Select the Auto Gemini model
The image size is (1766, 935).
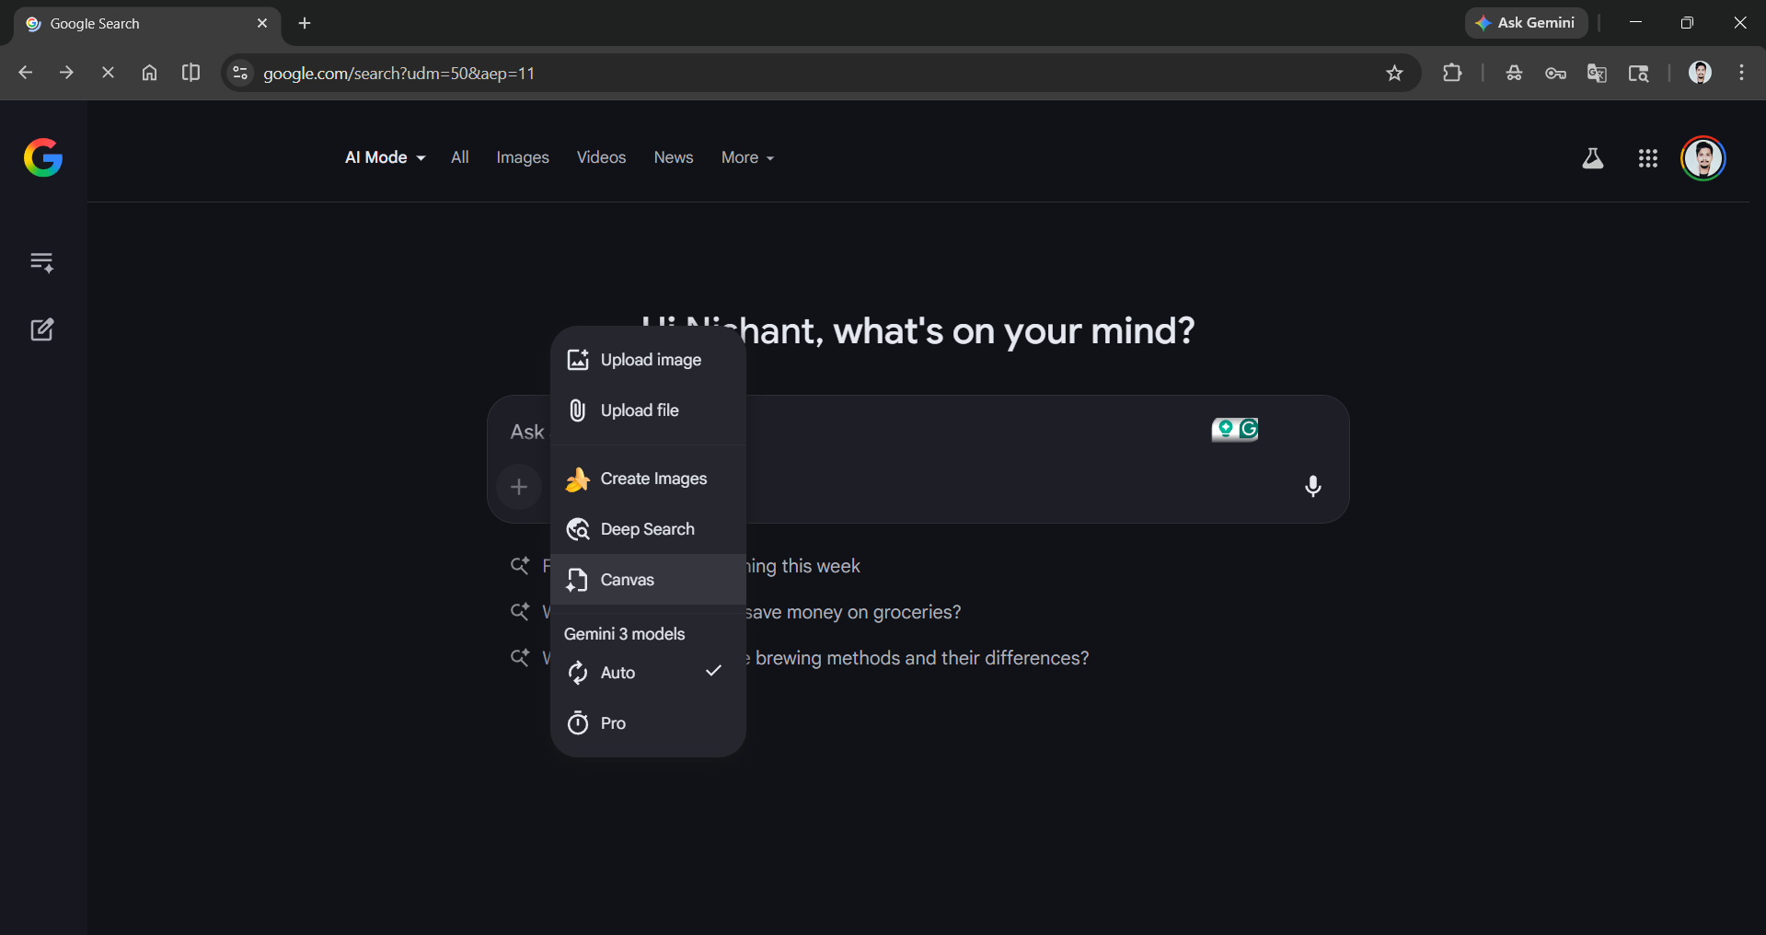coord(617,672)
